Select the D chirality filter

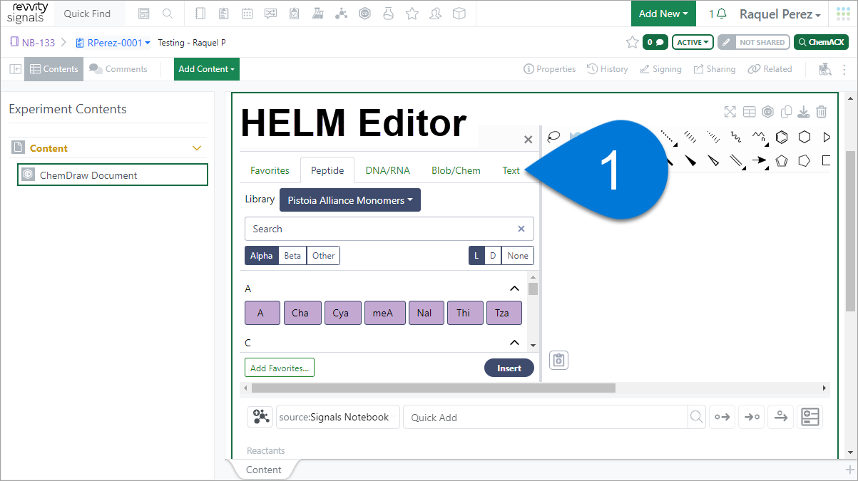coord(493,256)
